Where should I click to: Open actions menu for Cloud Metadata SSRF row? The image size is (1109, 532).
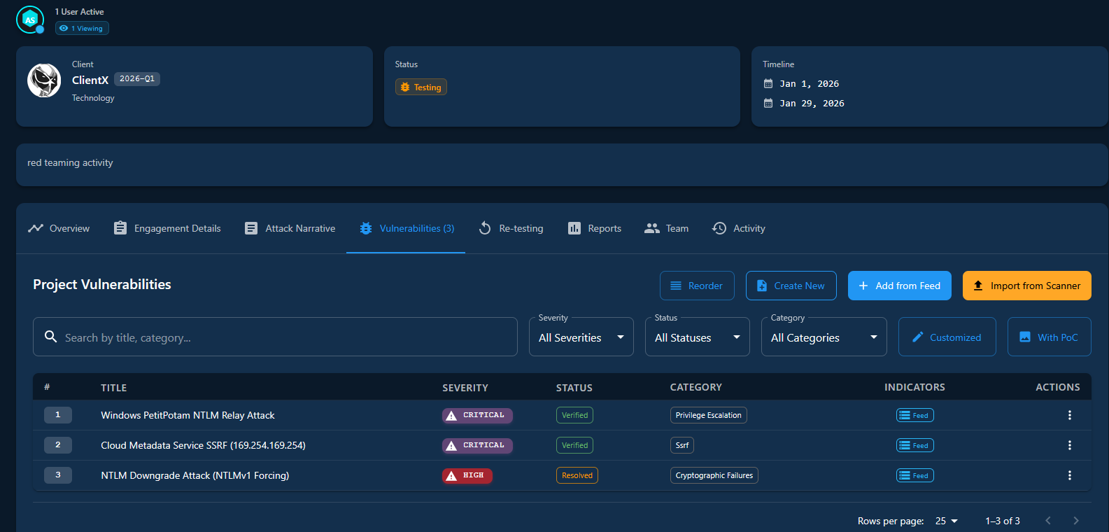point(1069,445)
